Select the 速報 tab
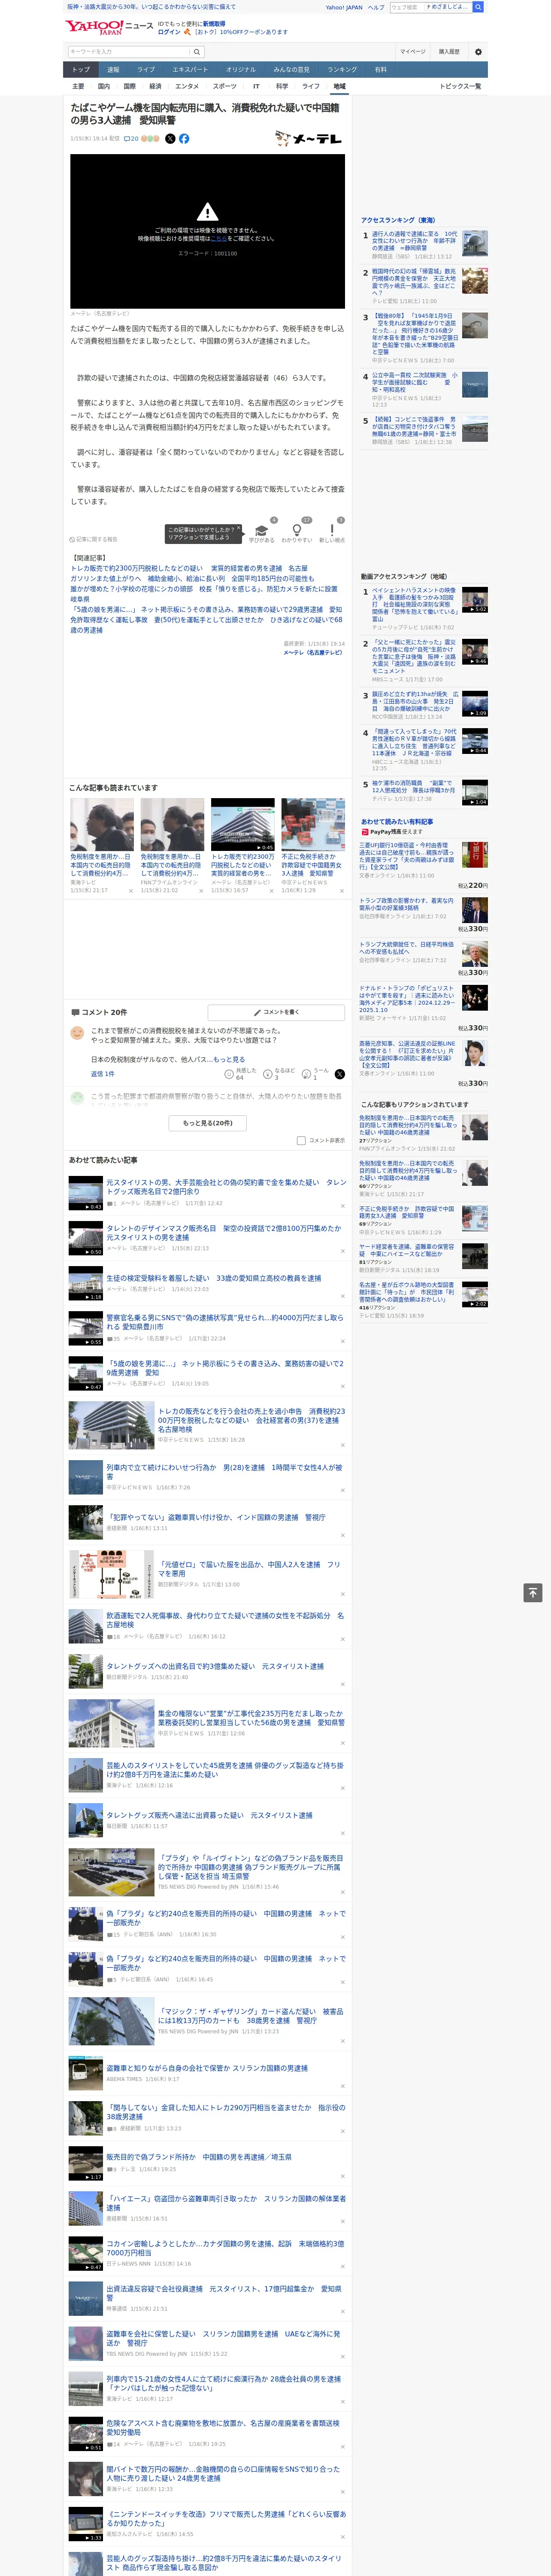This screenshot has height=2576, width=551. [x=113, y=70]
